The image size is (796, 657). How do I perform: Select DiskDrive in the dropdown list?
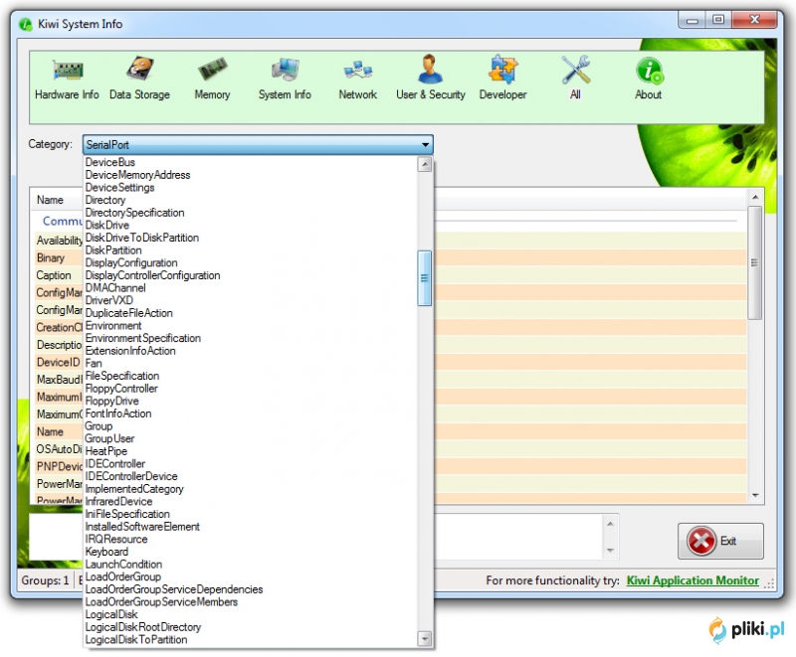(x=251, y=225)
